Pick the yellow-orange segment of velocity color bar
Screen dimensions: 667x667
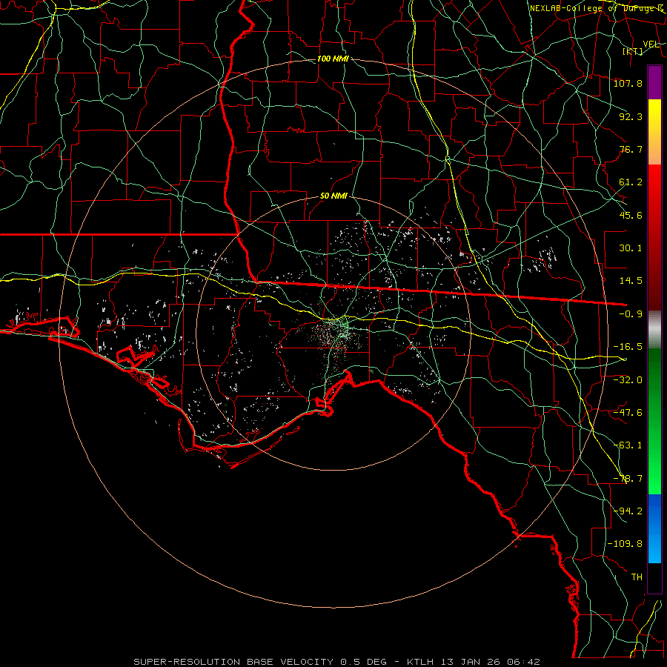[x=654, y=132]
